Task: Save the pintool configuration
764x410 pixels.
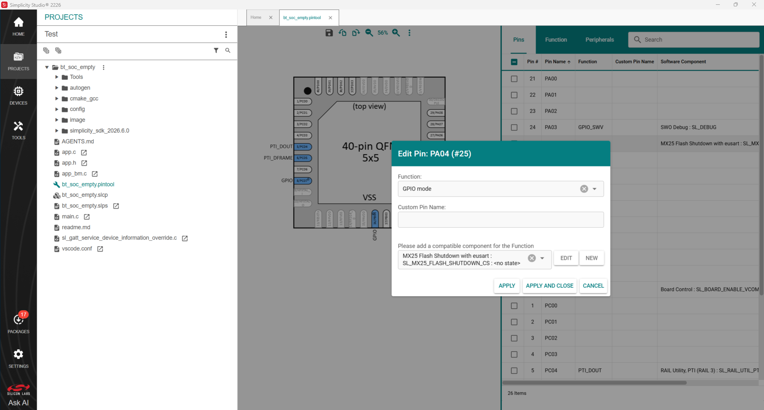Action: [x=329, y=33]
